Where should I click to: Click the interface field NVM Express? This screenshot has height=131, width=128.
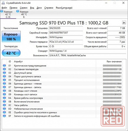coord(66,37)
